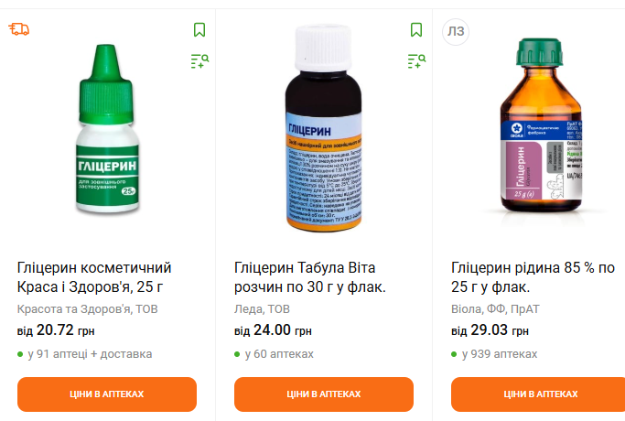Click the orange delivery truck icon
The width and height of the screenshot is (625, 421).
pyautogui.click(x=18, y=29)
